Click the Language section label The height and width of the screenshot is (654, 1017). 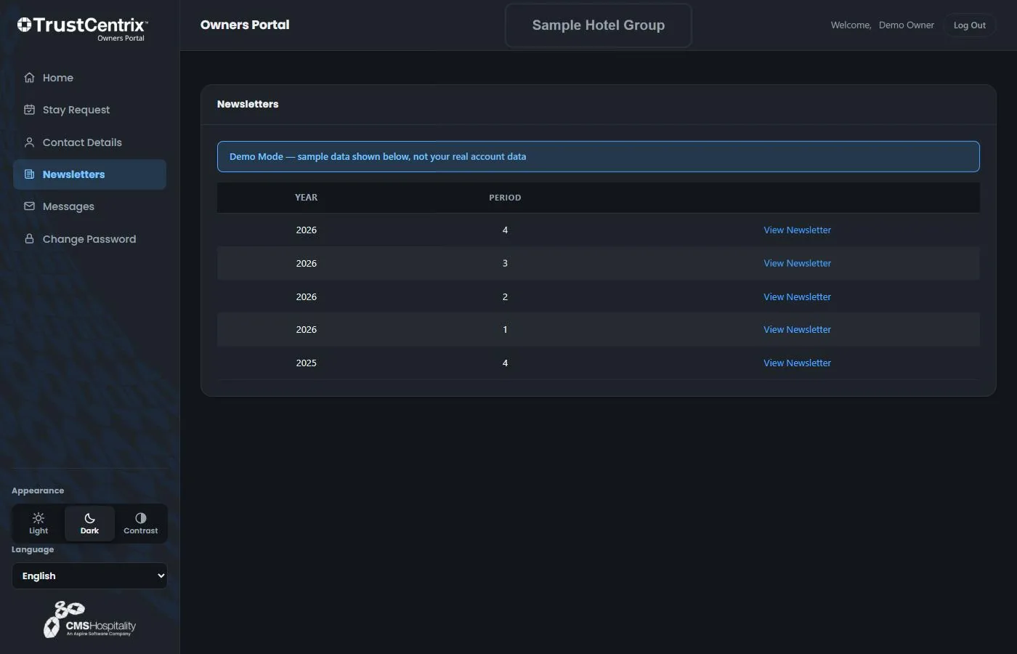click(x=33, y=549)
